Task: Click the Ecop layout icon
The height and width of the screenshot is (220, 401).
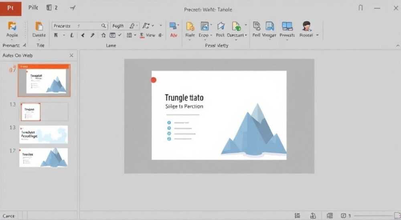Action: [205, 26]
